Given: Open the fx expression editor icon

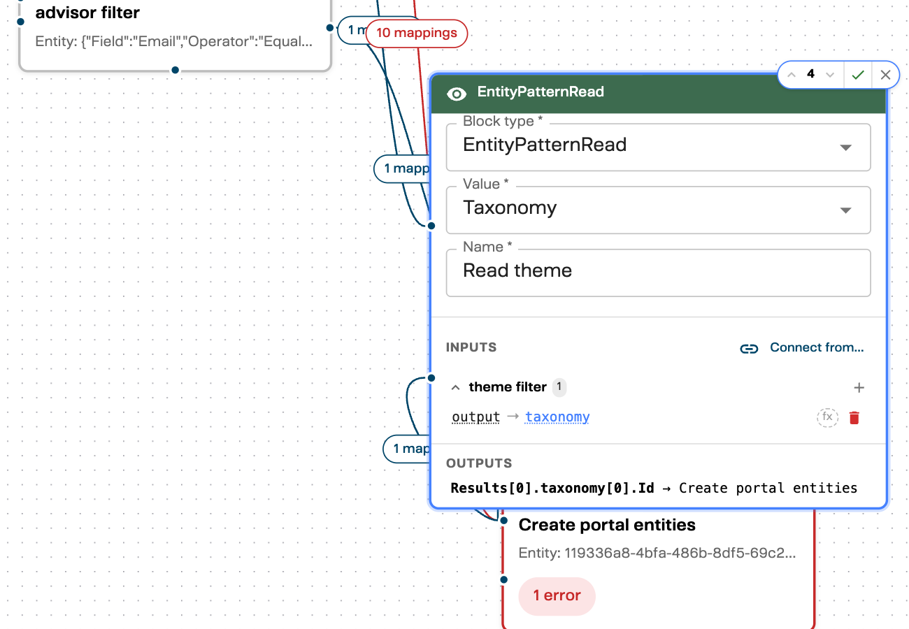Looking at the screenshot, I should tap(827, 417).
